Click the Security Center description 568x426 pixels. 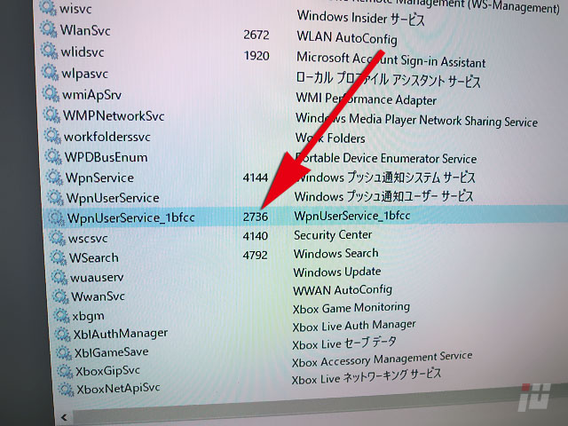click(x=333, y=235)
